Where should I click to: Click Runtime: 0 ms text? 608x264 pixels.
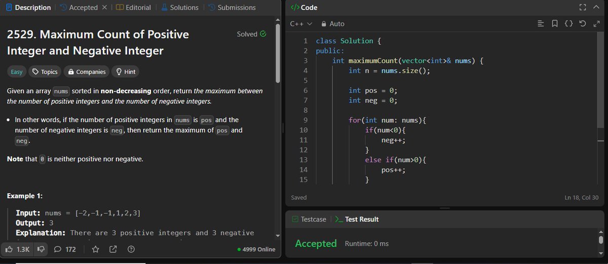pos(366,244)
